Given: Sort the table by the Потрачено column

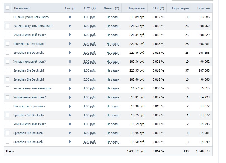Looking at the screenshot, I should tap(136, 8).
